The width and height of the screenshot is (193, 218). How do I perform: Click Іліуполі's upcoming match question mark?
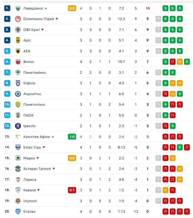pos(158,201)
